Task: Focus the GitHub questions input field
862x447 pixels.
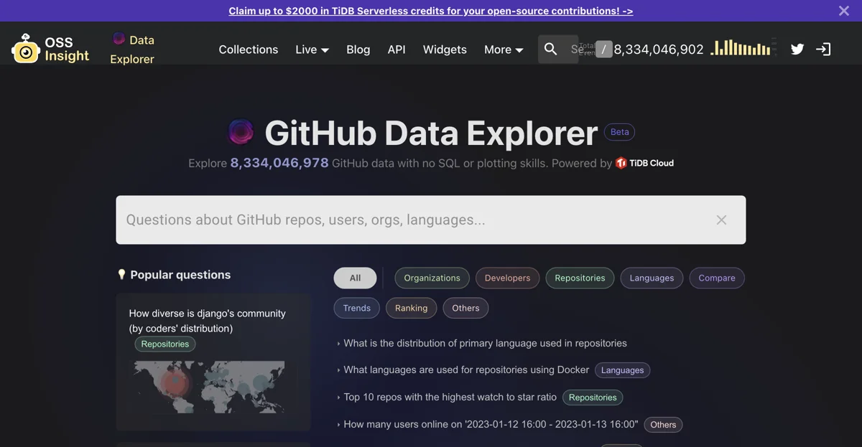Action: [x=431, y=220]
